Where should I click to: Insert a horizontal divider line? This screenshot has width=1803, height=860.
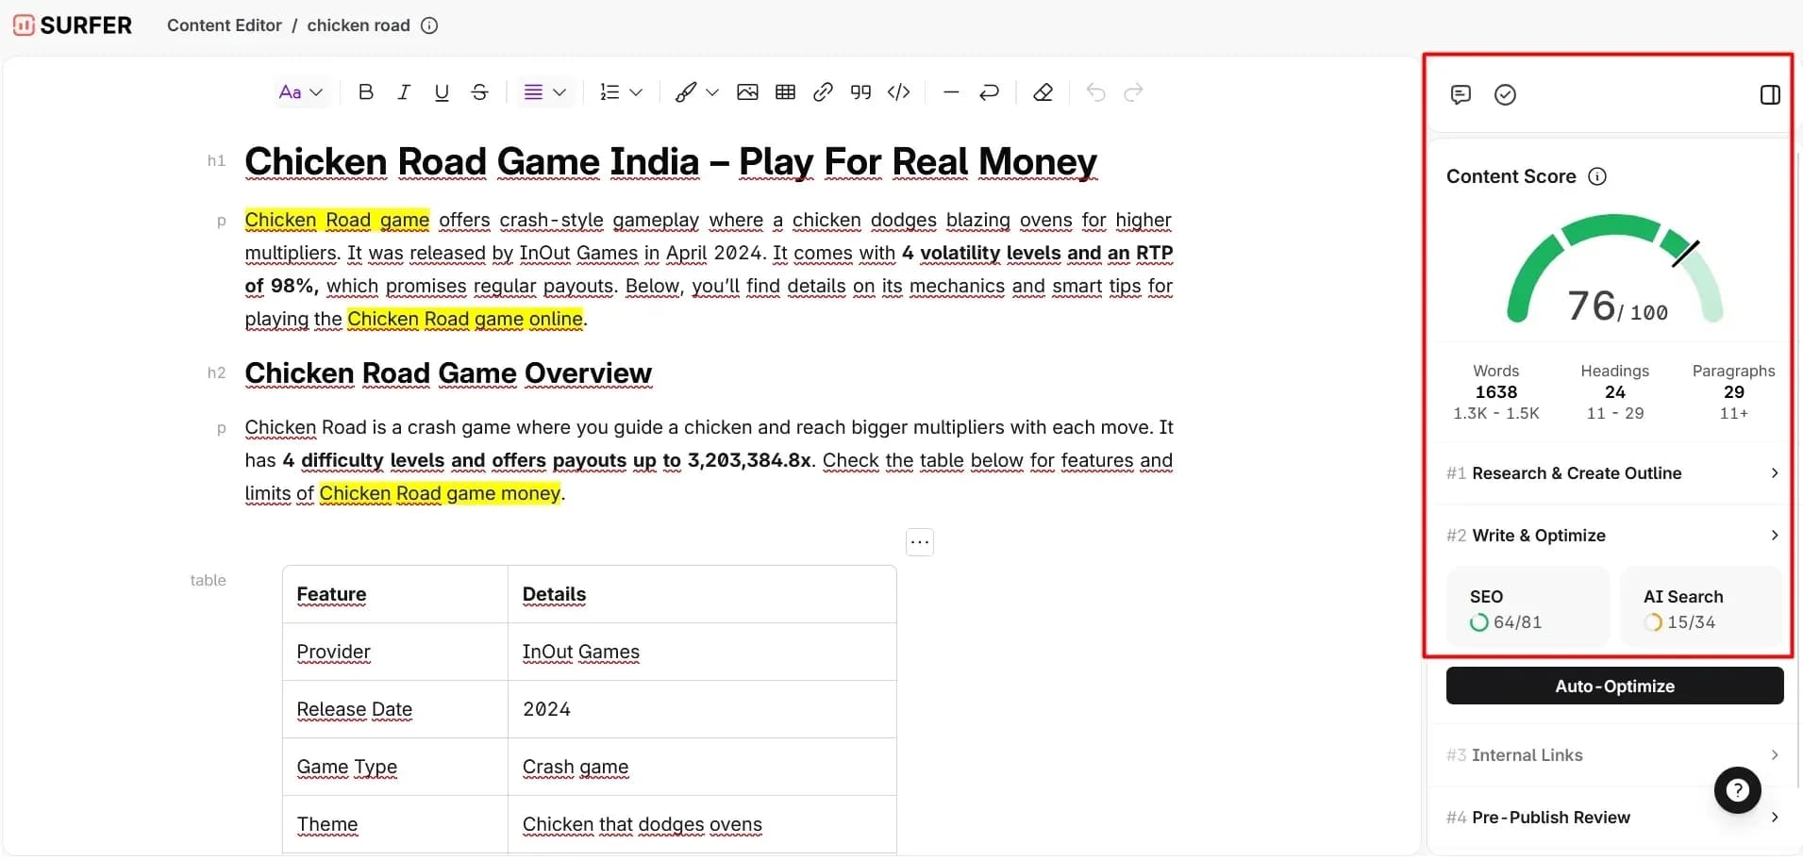click(x=951, y=92)
